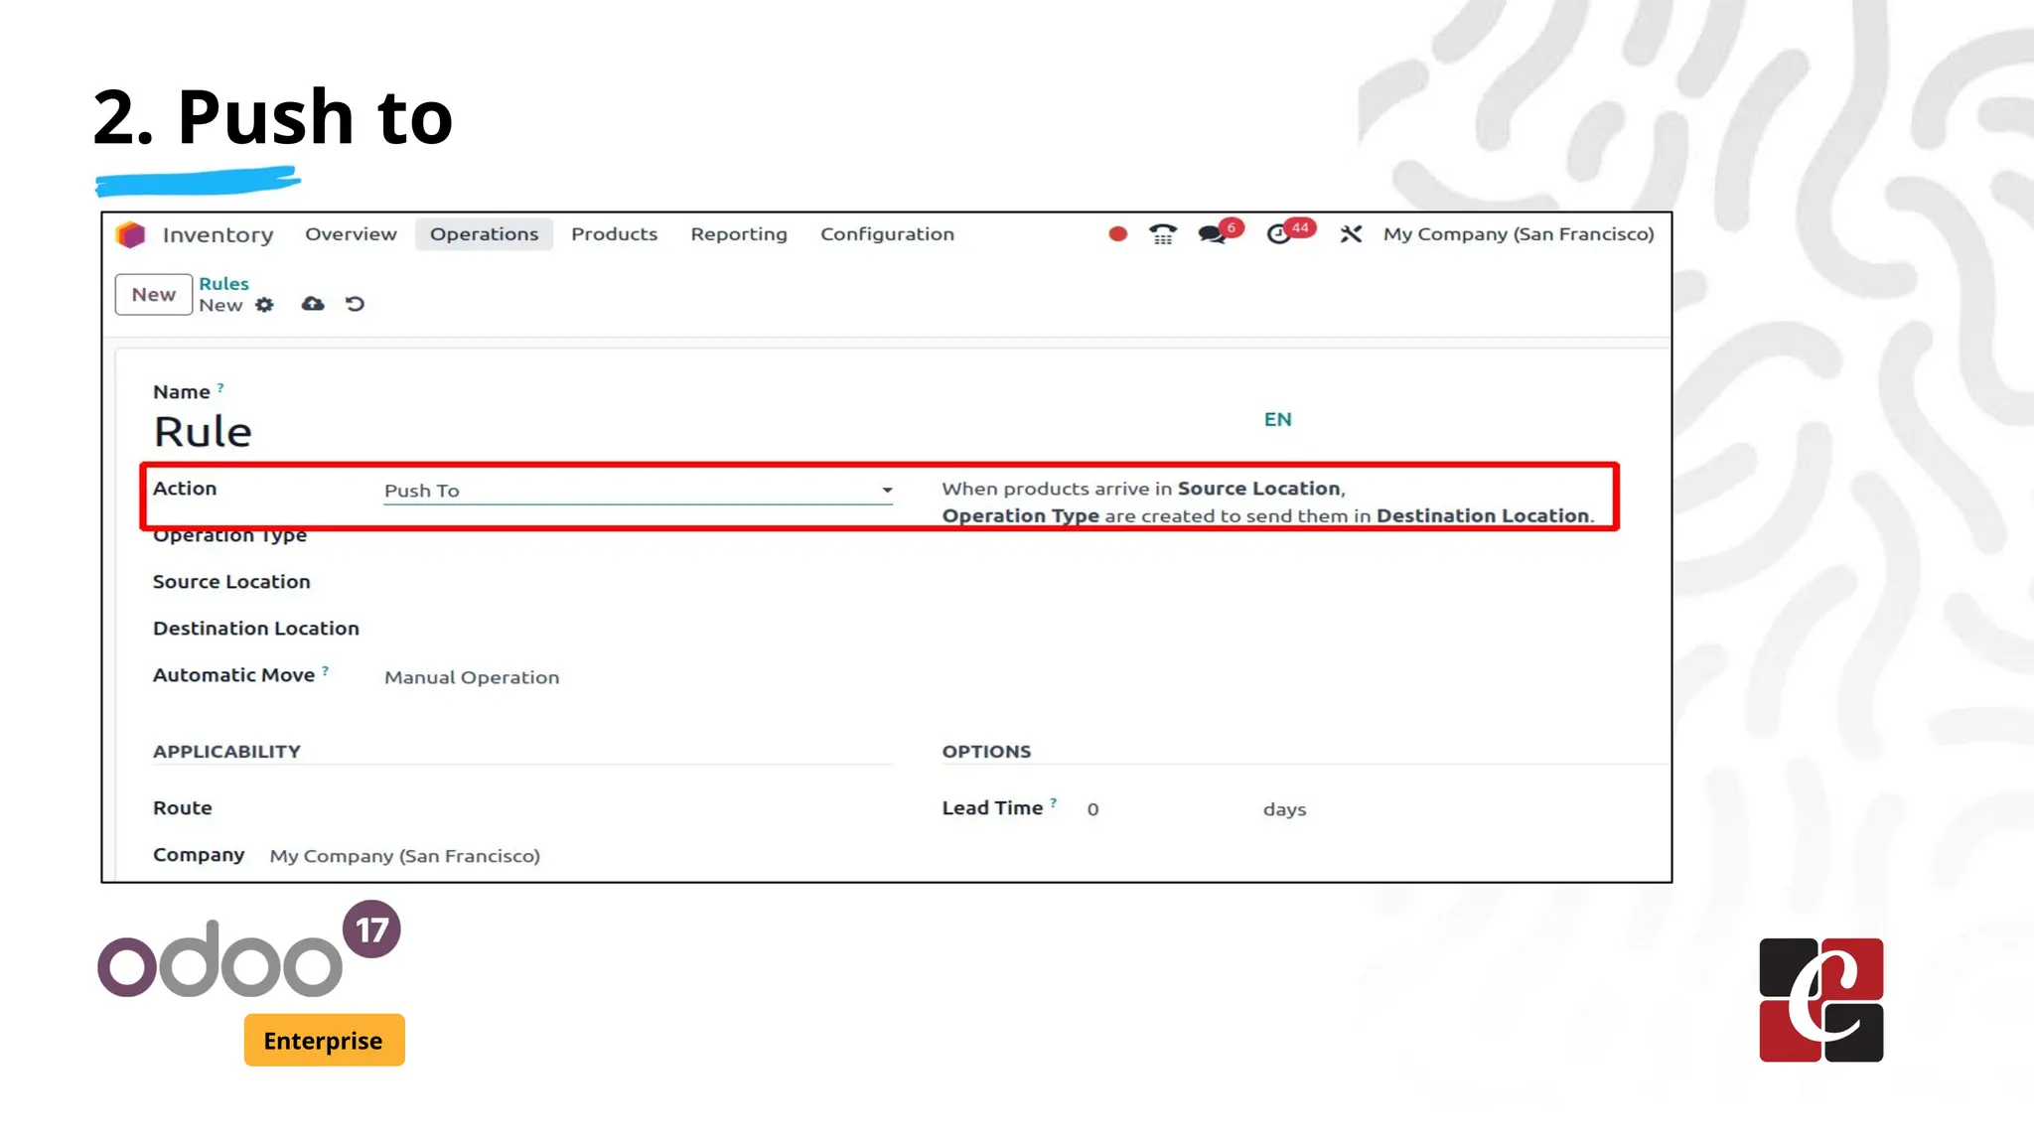Open the chat messages icon
Image resolution: width=2034 pixels, height=1144 pixels.
pos(1212,234)
